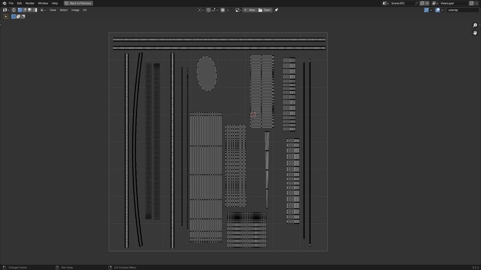
Task: Click the pan view hand icon
Action: 475,33
